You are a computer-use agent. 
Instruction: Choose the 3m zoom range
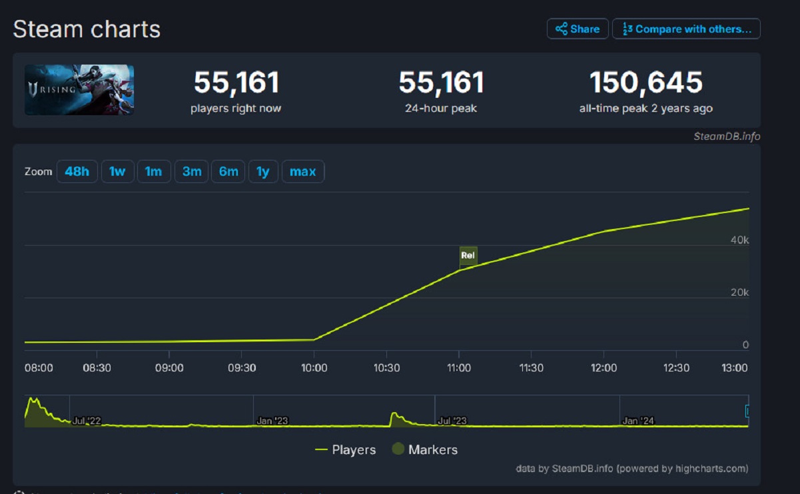point(192,172)
